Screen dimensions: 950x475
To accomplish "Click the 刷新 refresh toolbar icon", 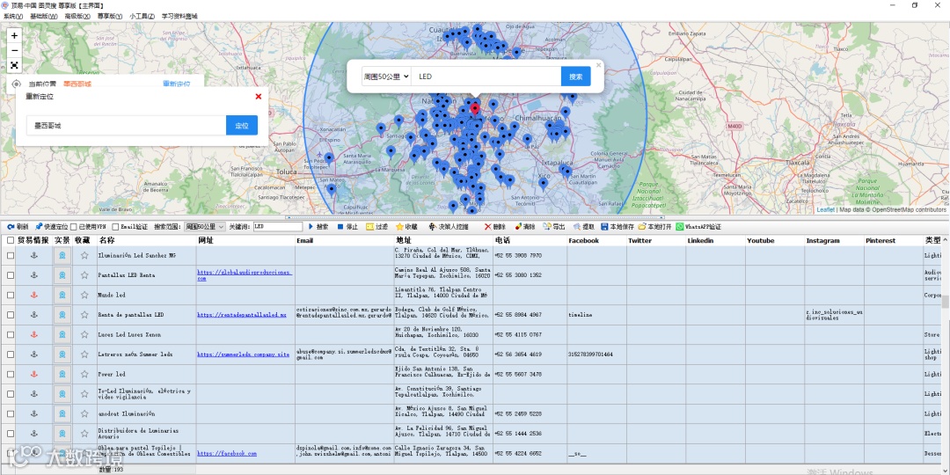I will pos(18,227).
